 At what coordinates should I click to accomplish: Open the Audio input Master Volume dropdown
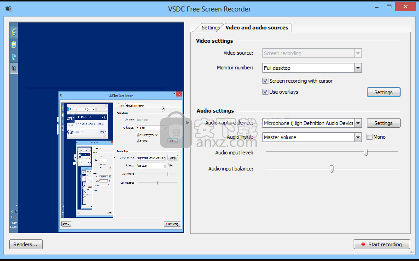pos(358,137)
